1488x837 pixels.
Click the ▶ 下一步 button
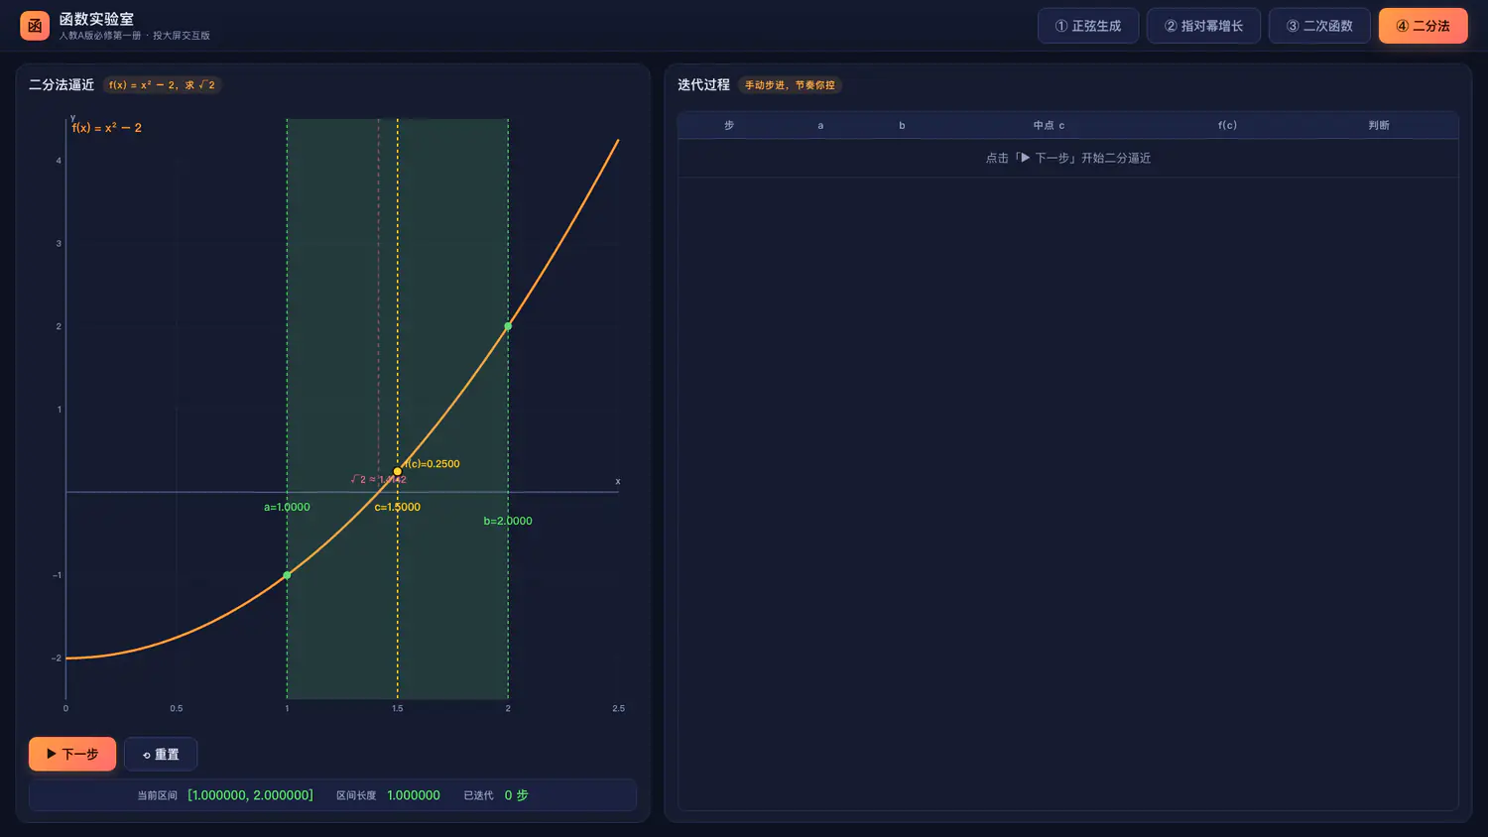tap(72, 754)
